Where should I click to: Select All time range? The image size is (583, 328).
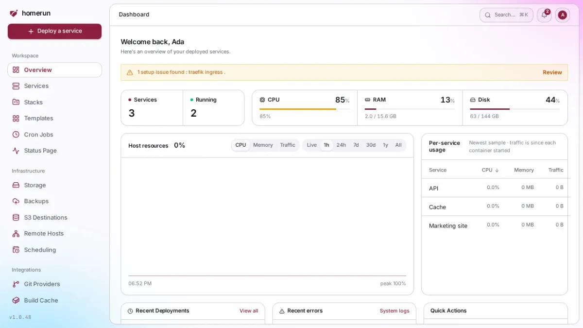tap(398, 145)
